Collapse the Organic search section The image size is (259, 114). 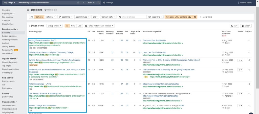coord(10,59)
